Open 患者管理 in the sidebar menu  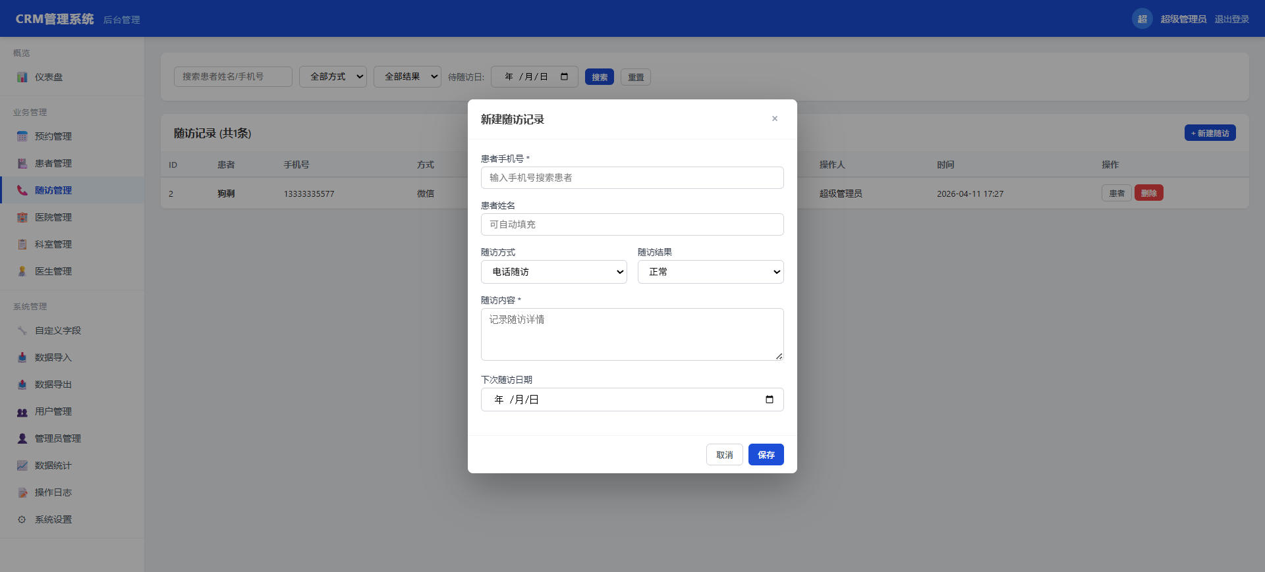tap(53, 163)
